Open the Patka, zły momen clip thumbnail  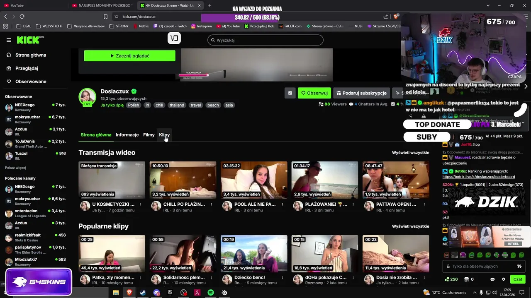[112, 254]
